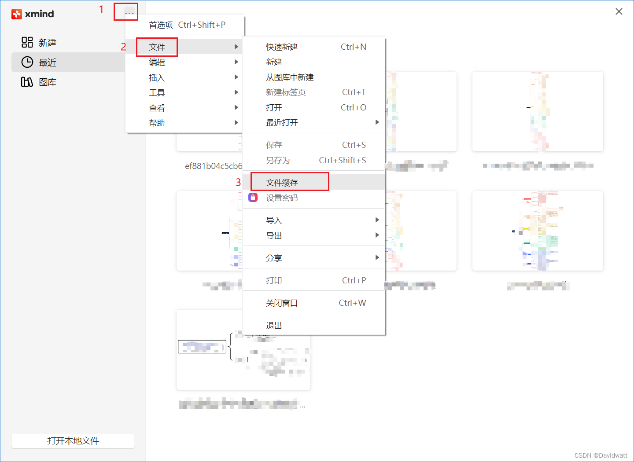Click the lock icon beside 设置密码
634x462 pixels.
coord(253,198)
